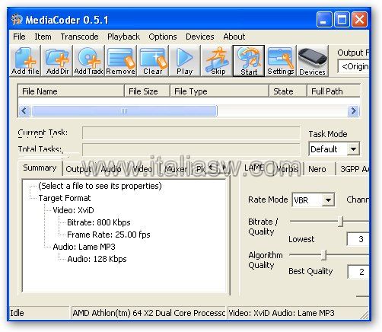The height and width of the screenshot is (332, 382).
Task: Open the Output Folder Original dropdown
Action: tap(354, 66)
